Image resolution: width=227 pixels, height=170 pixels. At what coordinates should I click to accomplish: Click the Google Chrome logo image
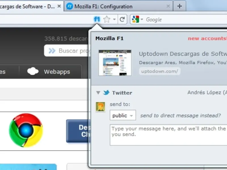(26, 130)
